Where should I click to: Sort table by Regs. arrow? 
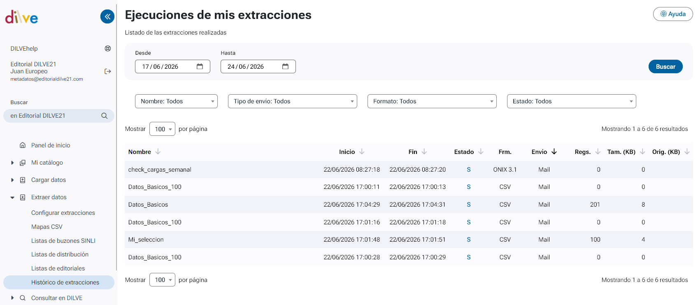598,152
